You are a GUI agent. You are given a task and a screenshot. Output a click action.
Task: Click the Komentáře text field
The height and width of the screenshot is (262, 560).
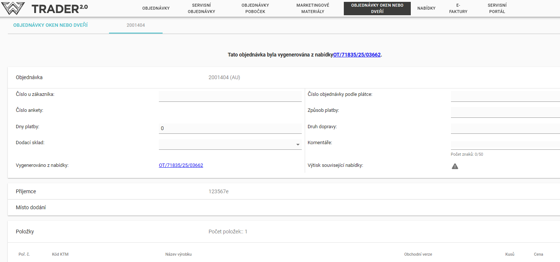(505, 145)
